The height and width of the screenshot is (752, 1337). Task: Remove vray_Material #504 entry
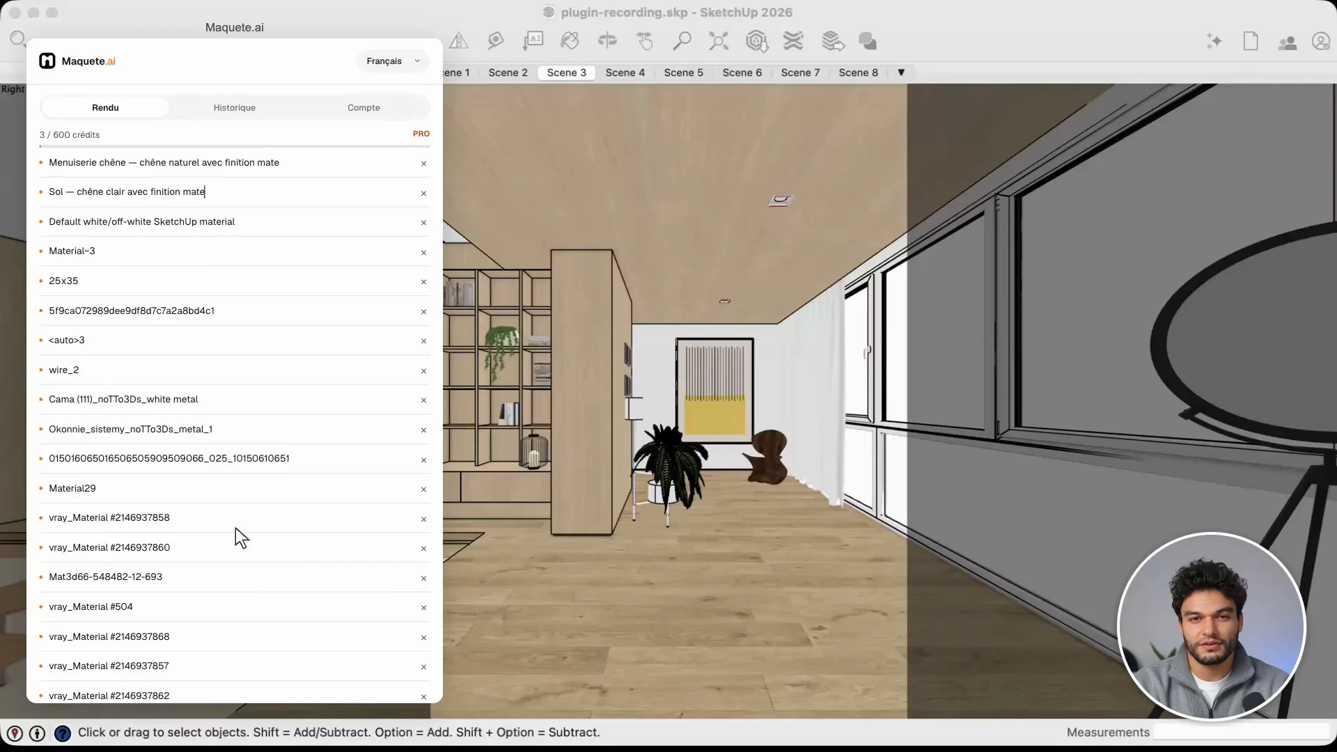point(423,608)
